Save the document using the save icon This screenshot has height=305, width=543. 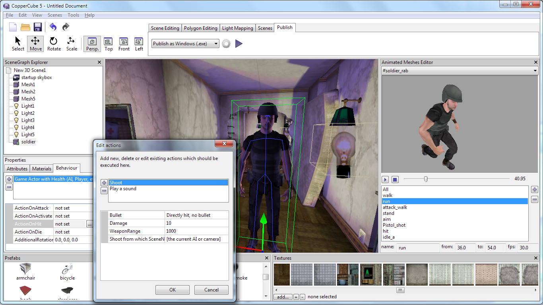tap(38, 27)
